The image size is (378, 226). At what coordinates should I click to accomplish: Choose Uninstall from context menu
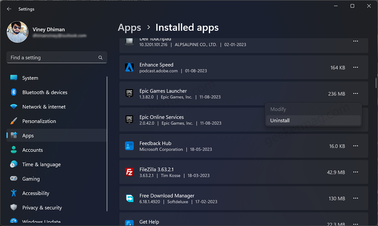(313, 121)
